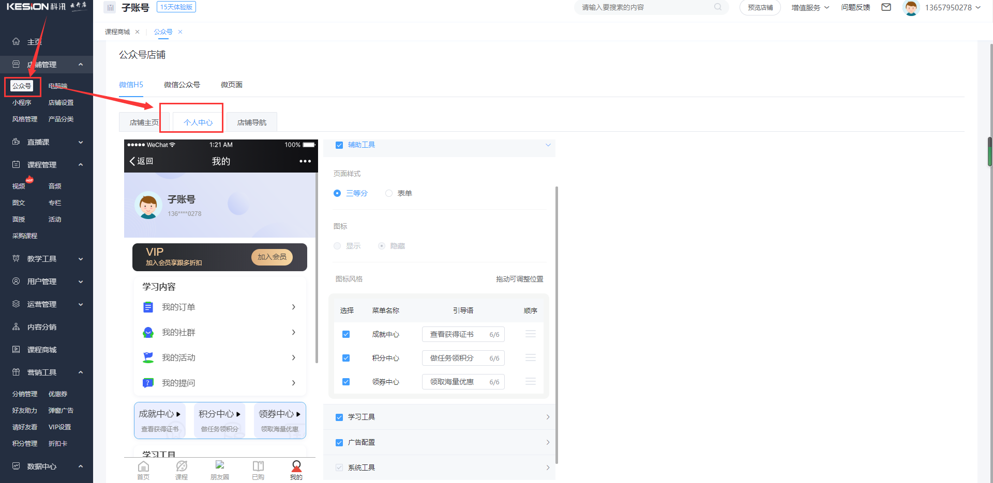Open the 店铺导航 tab
993x483 pixels.
tap(251, 122)
